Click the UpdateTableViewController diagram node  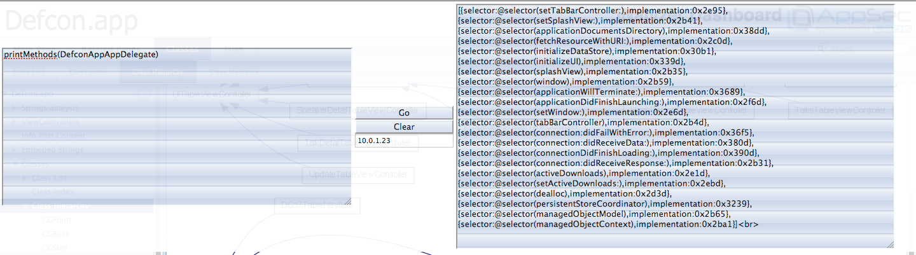[x=358, y=174]
